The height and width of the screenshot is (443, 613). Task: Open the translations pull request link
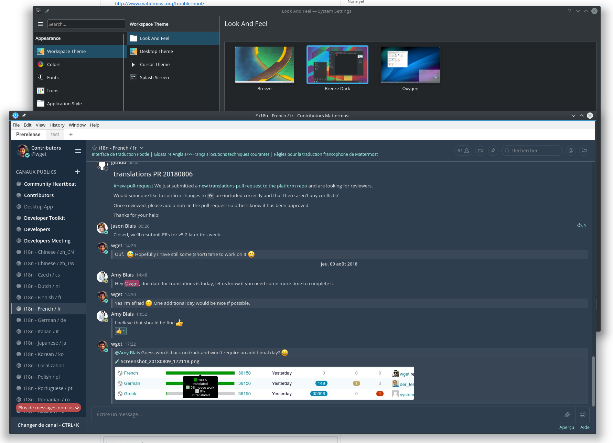pyautogui.click(x=253, y=186)
